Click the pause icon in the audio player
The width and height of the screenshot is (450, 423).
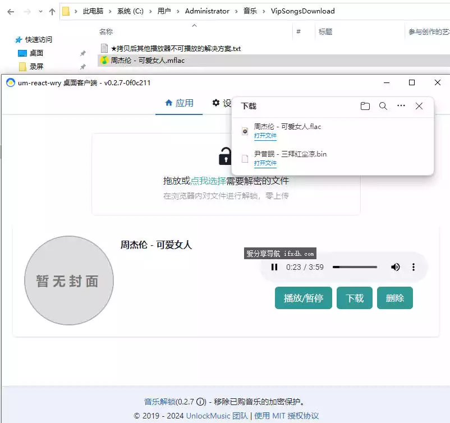(274, 268)
